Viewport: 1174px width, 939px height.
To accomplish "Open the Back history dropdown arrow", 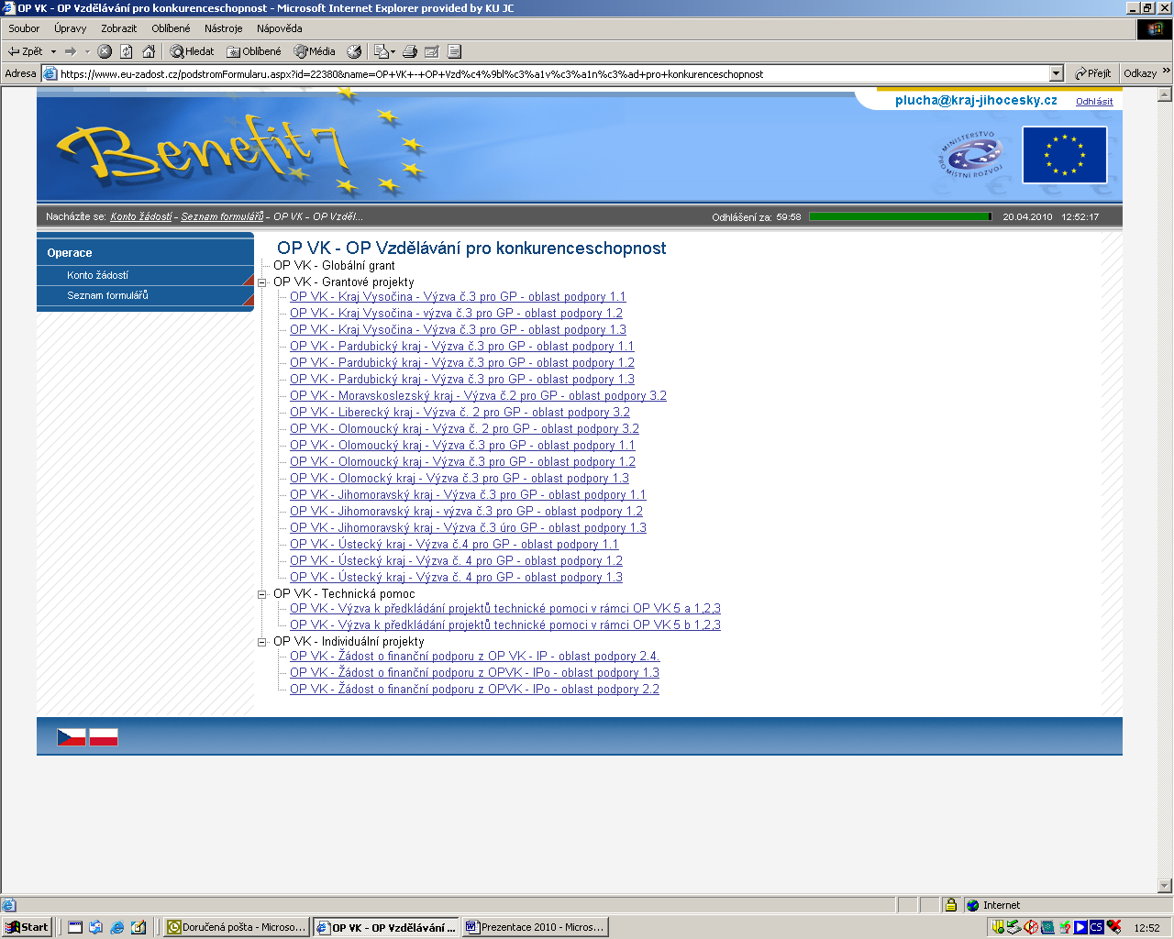I will 53,51.
